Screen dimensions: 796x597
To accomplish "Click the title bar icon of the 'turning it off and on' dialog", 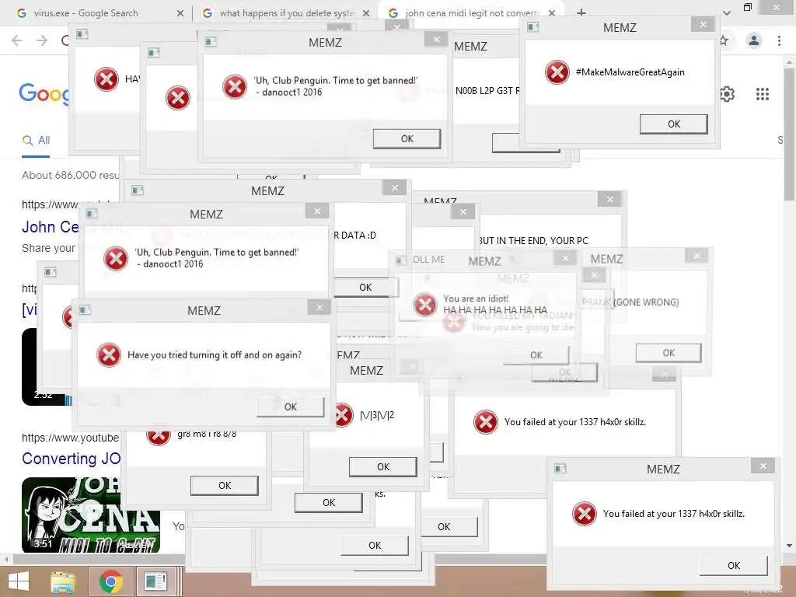I will coord(85,309).
